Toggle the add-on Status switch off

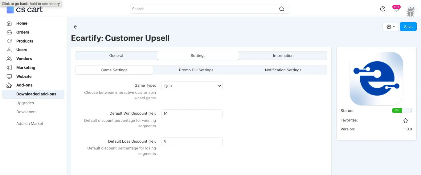click(402, 111)
